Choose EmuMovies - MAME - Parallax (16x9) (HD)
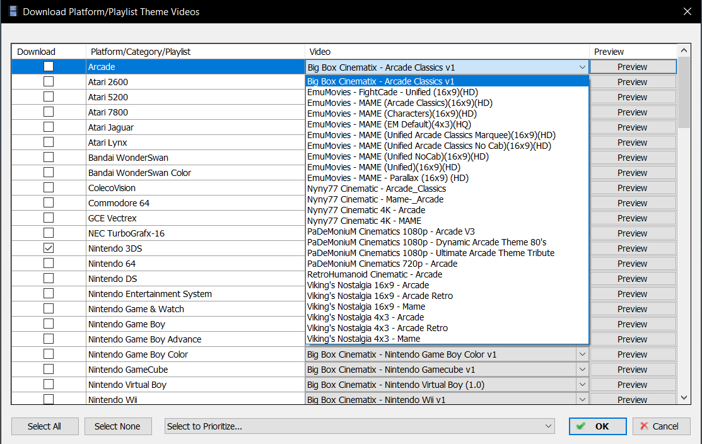 tap(447, 178)
